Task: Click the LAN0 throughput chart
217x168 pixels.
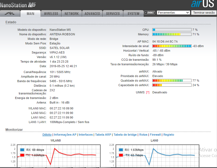Action: pos(157,156)
